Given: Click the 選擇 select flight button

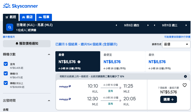Looking at the screenshot, I should point(168,100).
